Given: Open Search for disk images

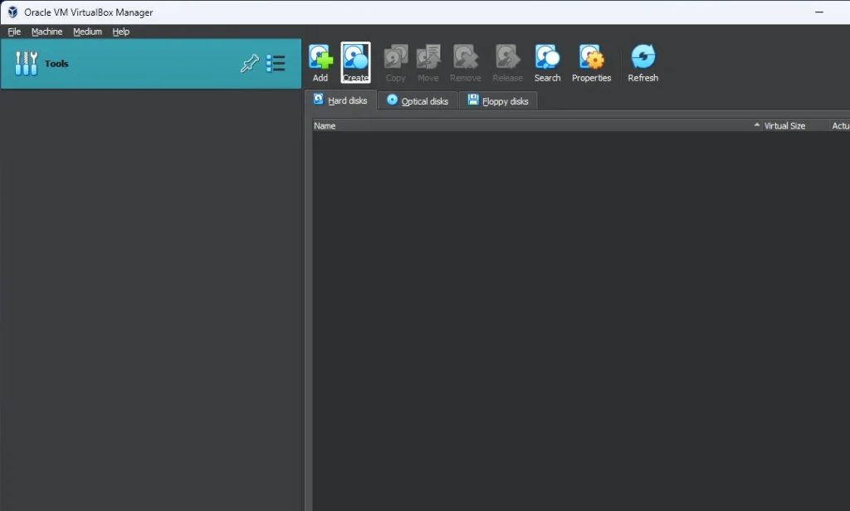Looking at the screenshot, I should pos(548,63).
